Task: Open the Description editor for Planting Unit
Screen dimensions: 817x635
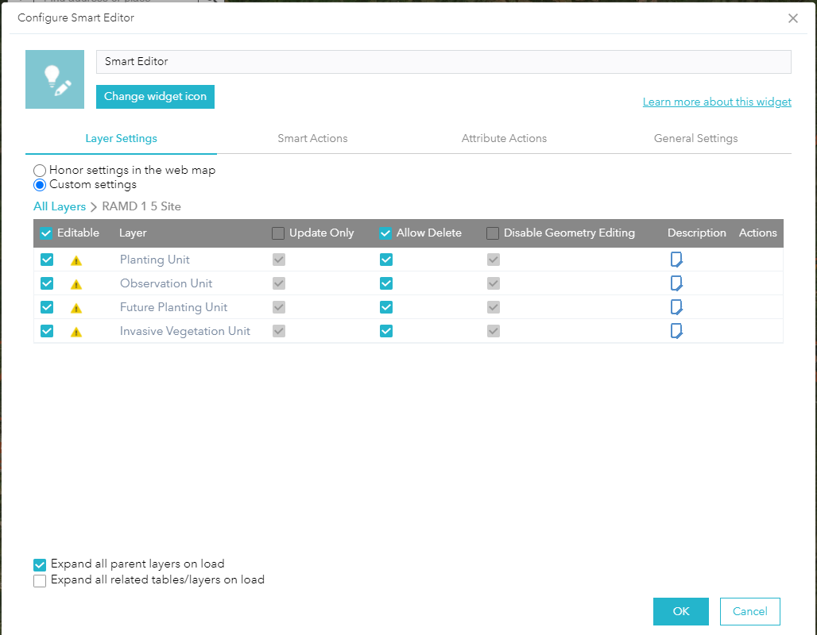Action: 676,260
